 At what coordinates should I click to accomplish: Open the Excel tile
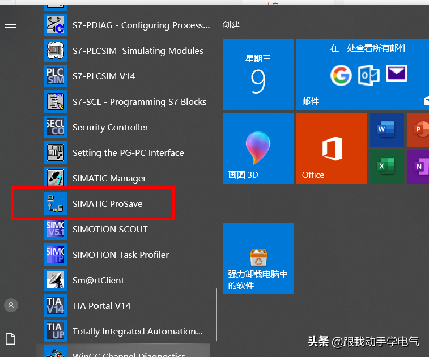(x=387, y=166)
